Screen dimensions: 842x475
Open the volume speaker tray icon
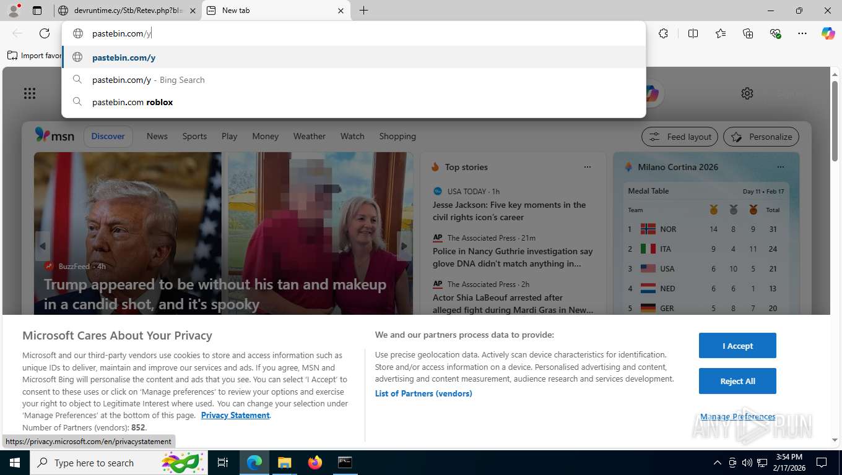[747, 463]
